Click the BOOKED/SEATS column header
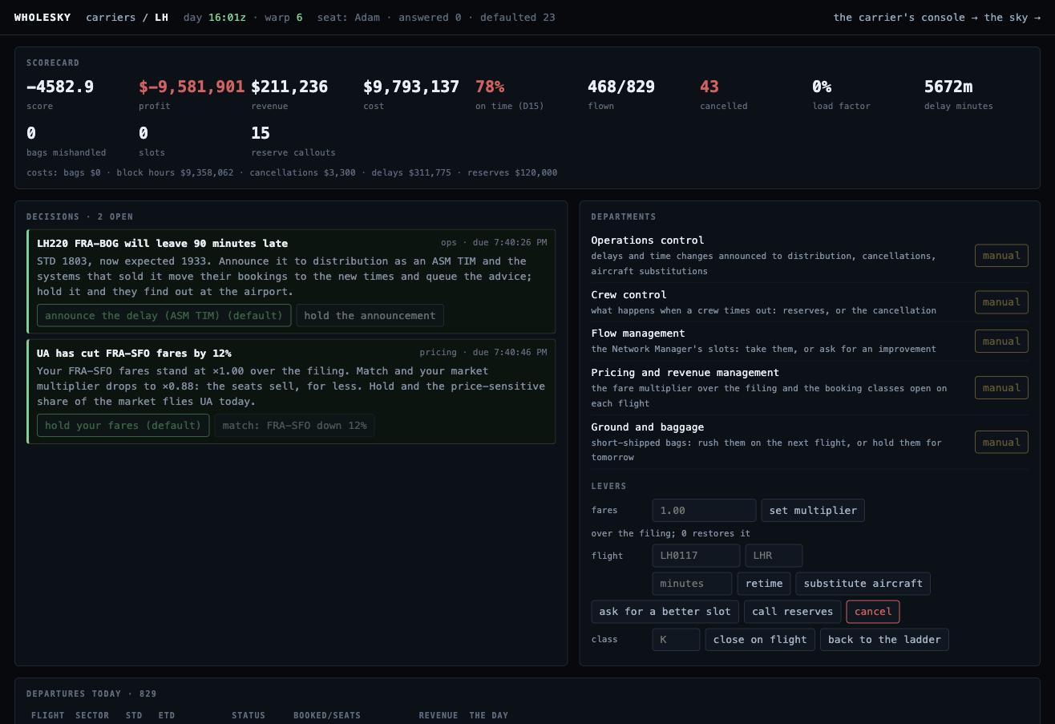1055x724 pixels. (327, 716)
